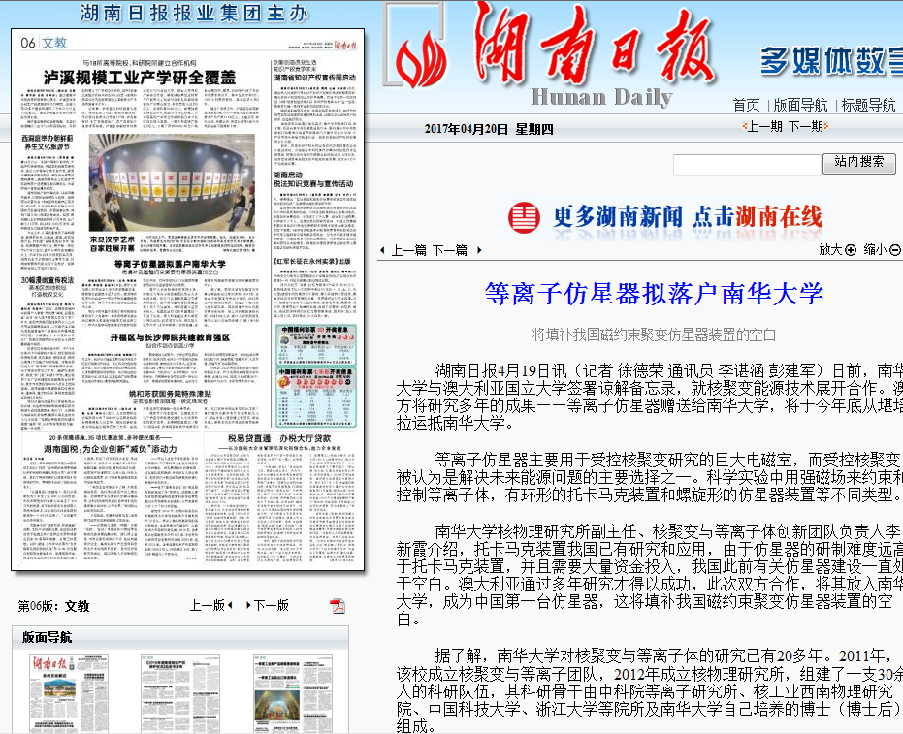Click the exhibition photo on page image
This screenshot has height=734, width=903.
point(172,182)
